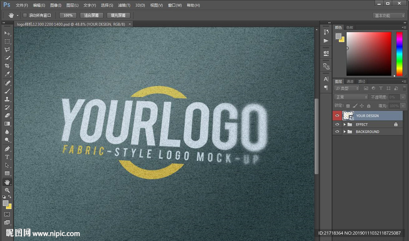409x241 pixels.
Task: Select the Blur tool
Action: point(7,132)
